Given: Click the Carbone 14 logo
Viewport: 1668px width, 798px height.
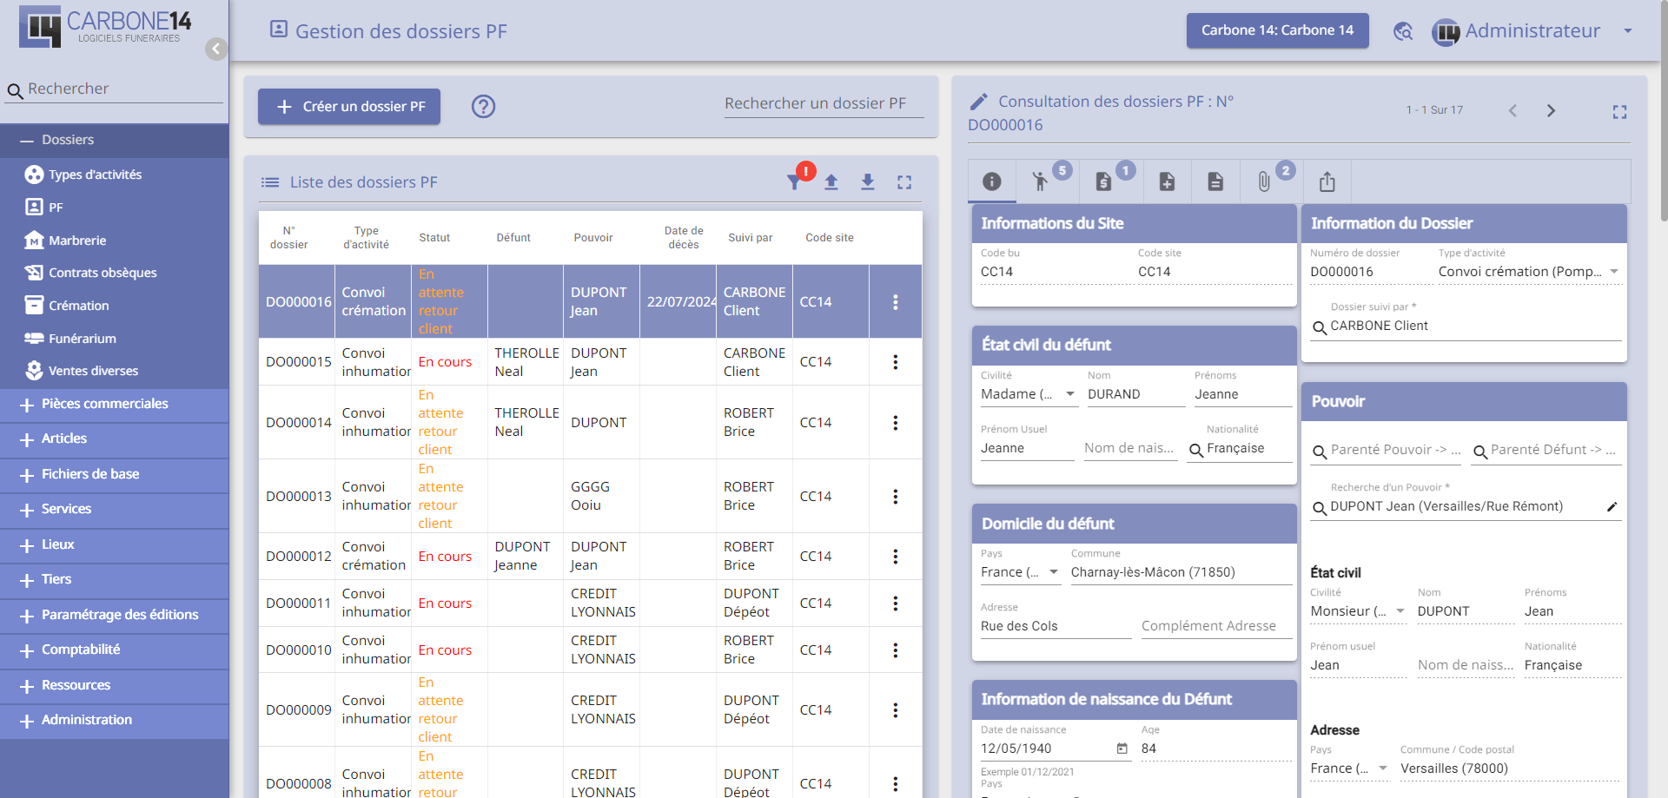Looking at the screenshot, I should click(105, 27).
